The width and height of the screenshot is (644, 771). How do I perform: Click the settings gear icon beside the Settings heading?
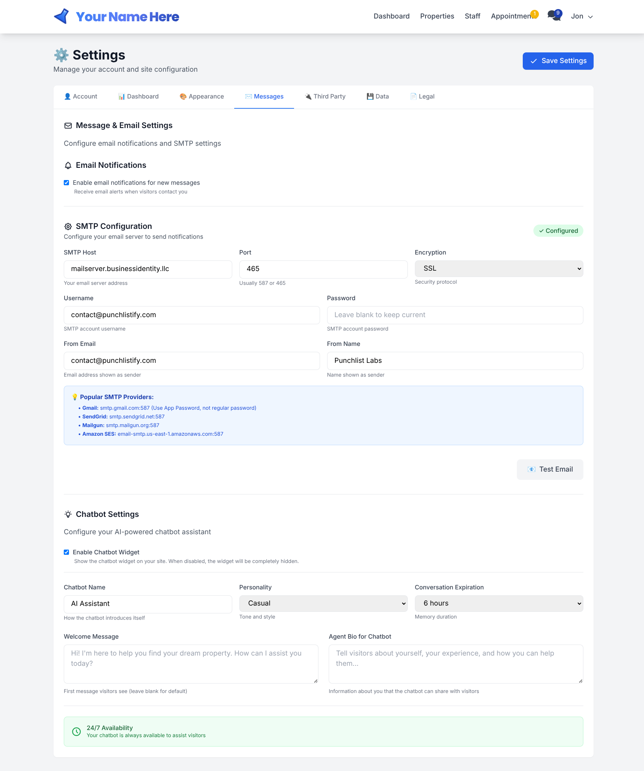pyautogui.click(x=61, y=55)
